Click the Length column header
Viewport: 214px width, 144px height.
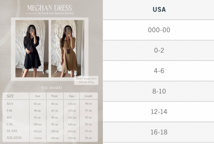tap(88, 96)
